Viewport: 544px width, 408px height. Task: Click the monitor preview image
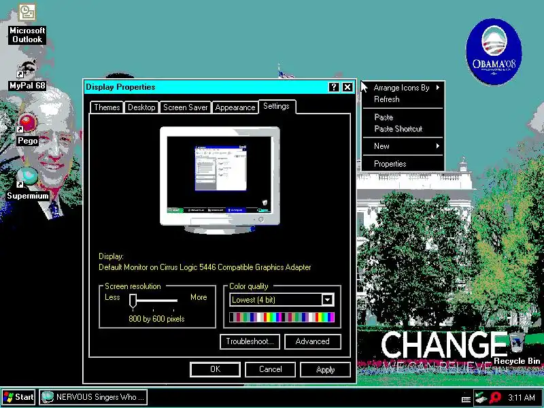220,180
